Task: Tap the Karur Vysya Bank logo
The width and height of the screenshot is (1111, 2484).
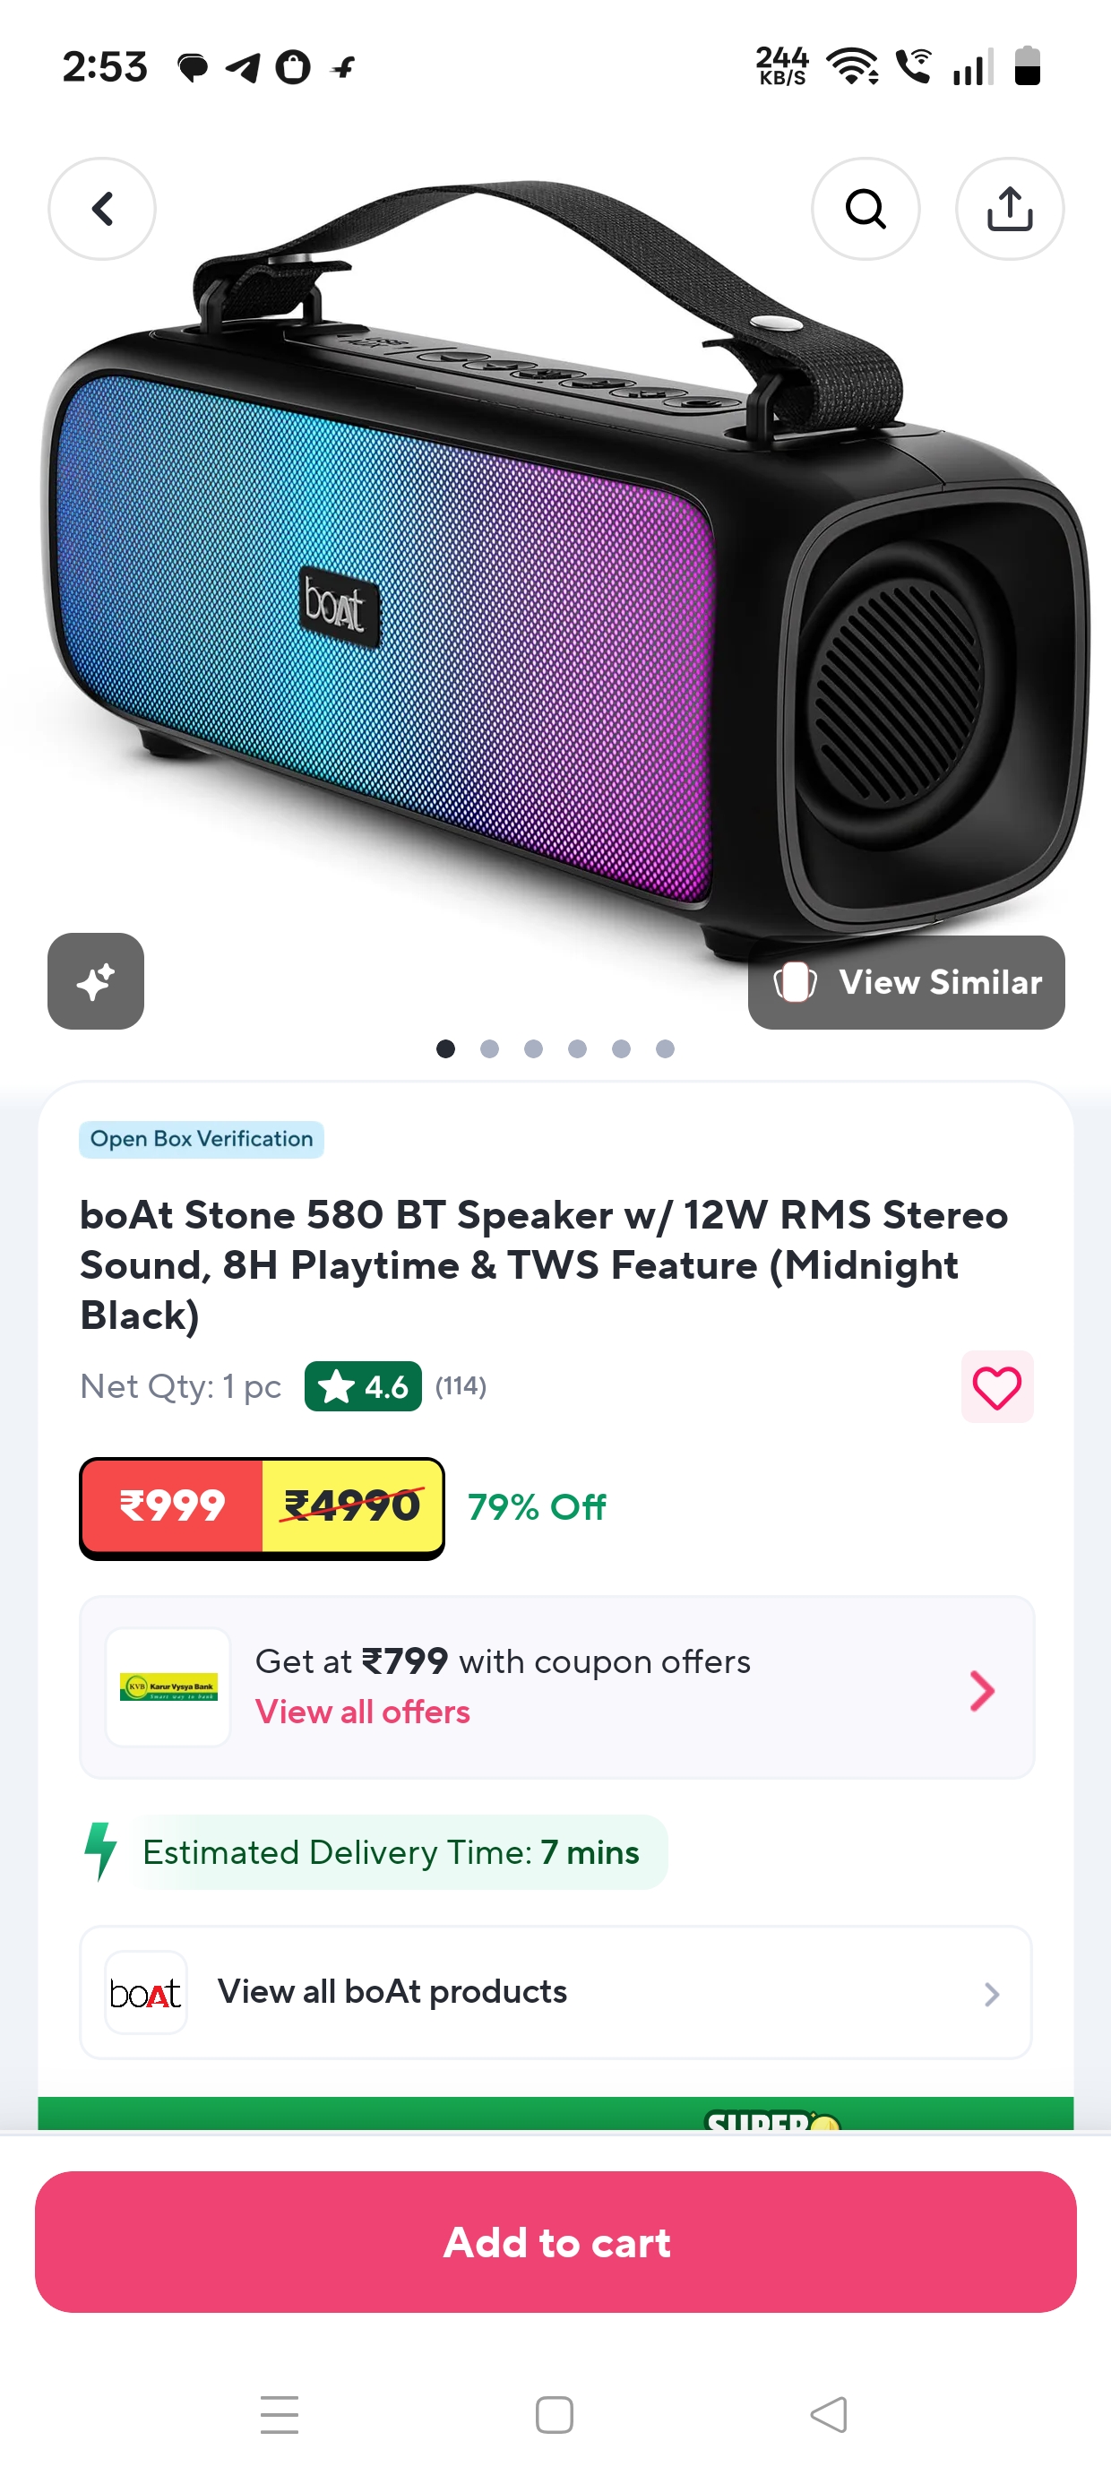Action: click(x=168, y=1686)
